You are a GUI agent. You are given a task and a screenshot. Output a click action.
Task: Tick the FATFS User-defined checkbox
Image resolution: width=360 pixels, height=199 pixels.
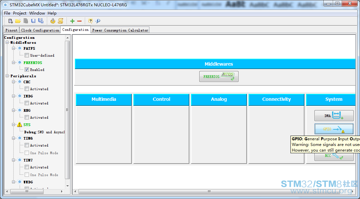click(x=27, y=55)
